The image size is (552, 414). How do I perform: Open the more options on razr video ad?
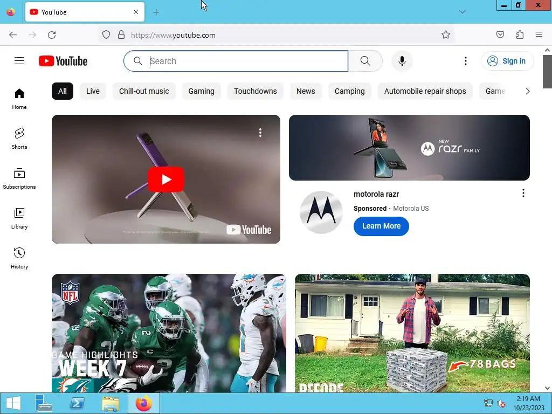[260, 133]
